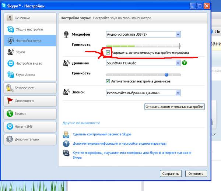Viewport: 221px width, 191px height.
Task: Open link to buy microphones in Skype store
Action: [x=132, y=155]
